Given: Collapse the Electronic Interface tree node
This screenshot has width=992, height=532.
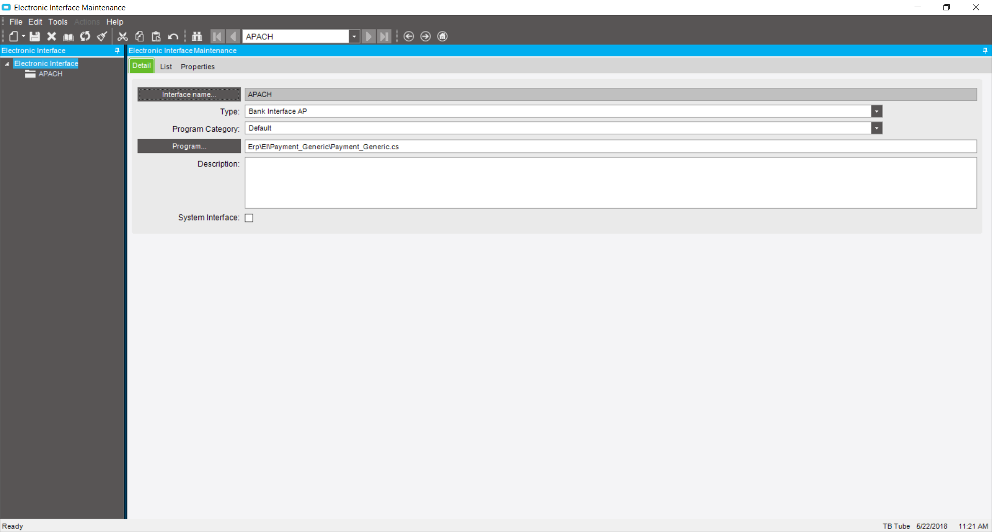Looking at the screenshot, I should [7, 64].
